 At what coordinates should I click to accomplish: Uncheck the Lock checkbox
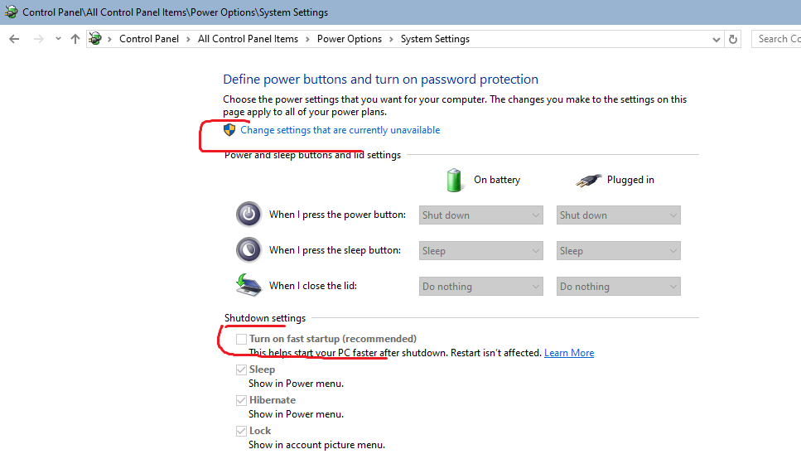(x=241, y=431)
